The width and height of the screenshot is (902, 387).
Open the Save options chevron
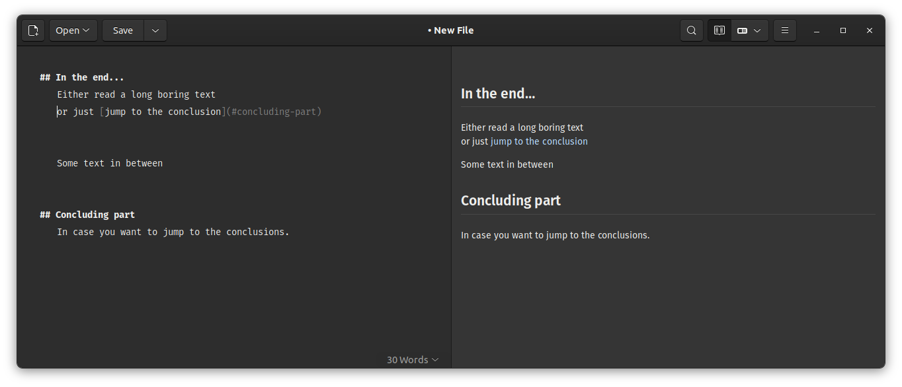pyautogui.click(x=155, y=30)
